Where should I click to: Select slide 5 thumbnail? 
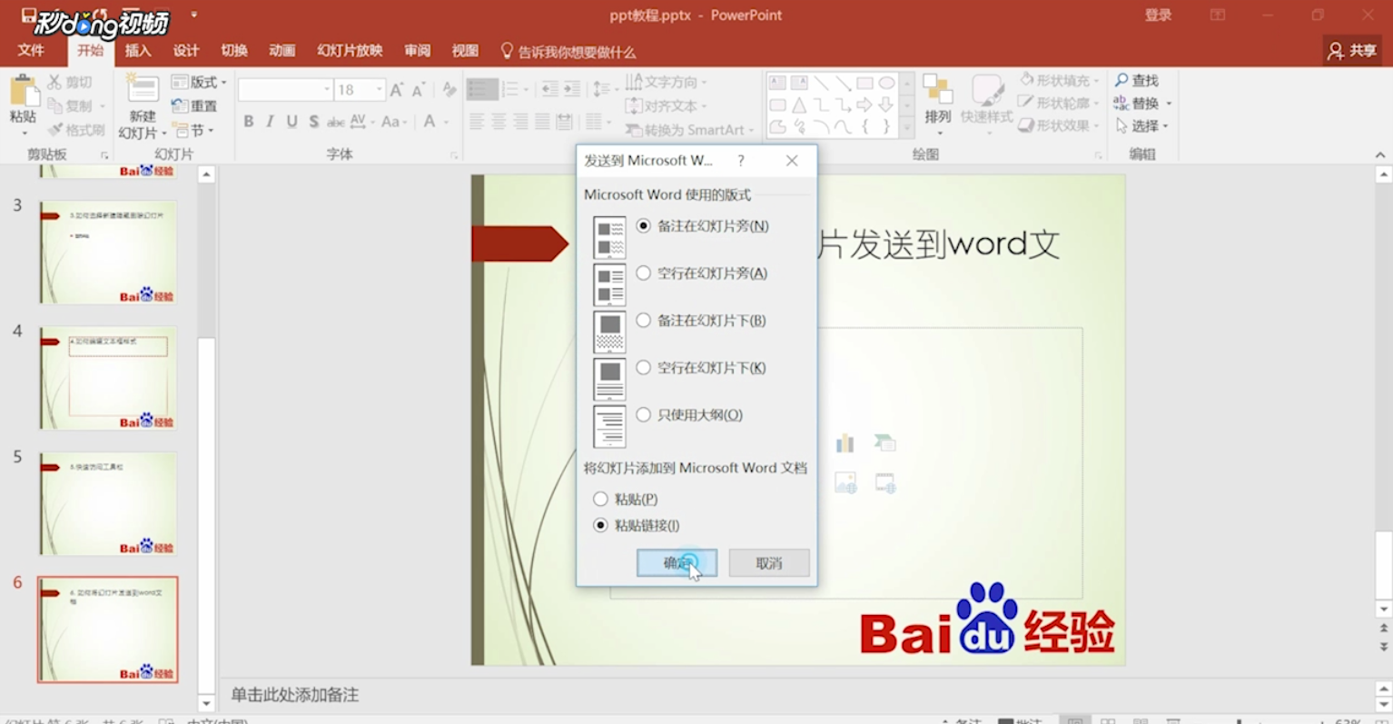coord(108,503)
